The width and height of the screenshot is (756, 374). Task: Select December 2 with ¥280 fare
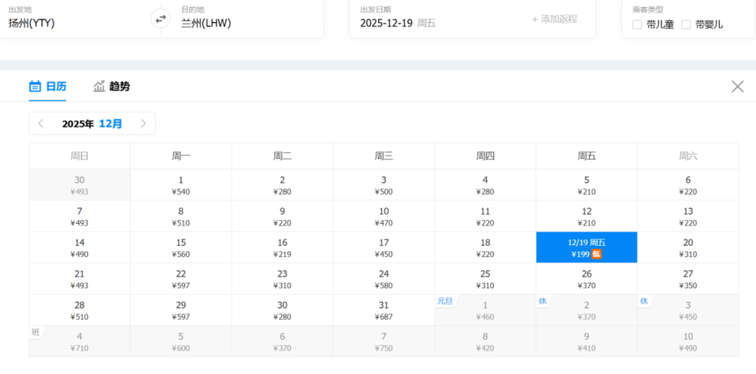283,185
